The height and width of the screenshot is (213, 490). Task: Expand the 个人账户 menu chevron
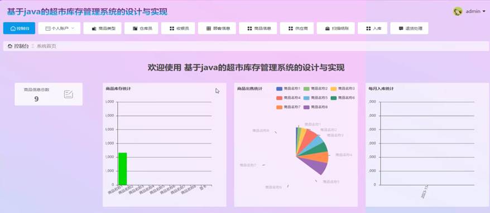[73, 28]
